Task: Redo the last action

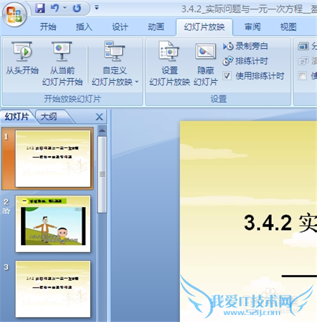Action: click(x=77, y=8)
